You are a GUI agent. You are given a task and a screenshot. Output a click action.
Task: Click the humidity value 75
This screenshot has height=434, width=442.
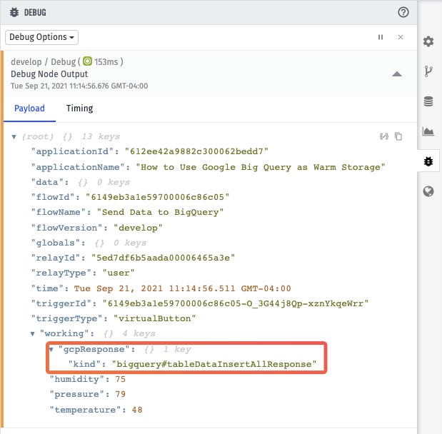[121, 379]
